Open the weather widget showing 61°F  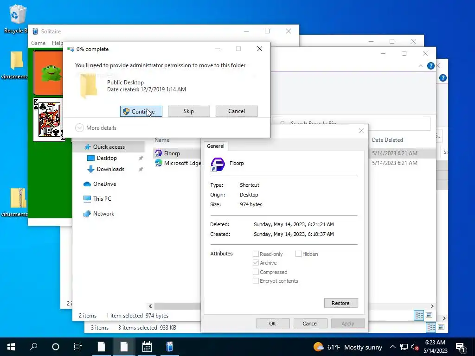click(348, 347)
